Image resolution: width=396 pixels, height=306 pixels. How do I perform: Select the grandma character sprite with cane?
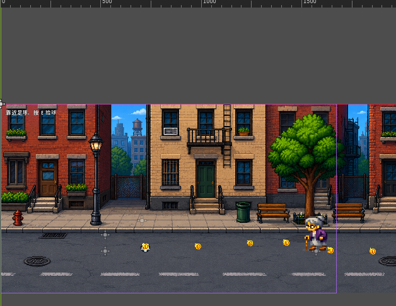click(316, 234)
